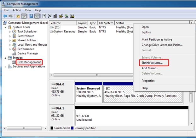Click the Refresh toolbar icon

point(44,16)
